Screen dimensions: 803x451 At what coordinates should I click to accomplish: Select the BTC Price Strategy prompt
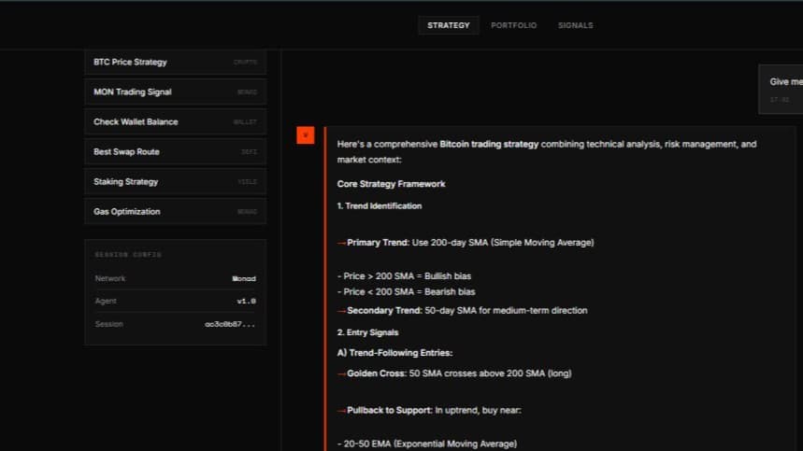(130, 62)
